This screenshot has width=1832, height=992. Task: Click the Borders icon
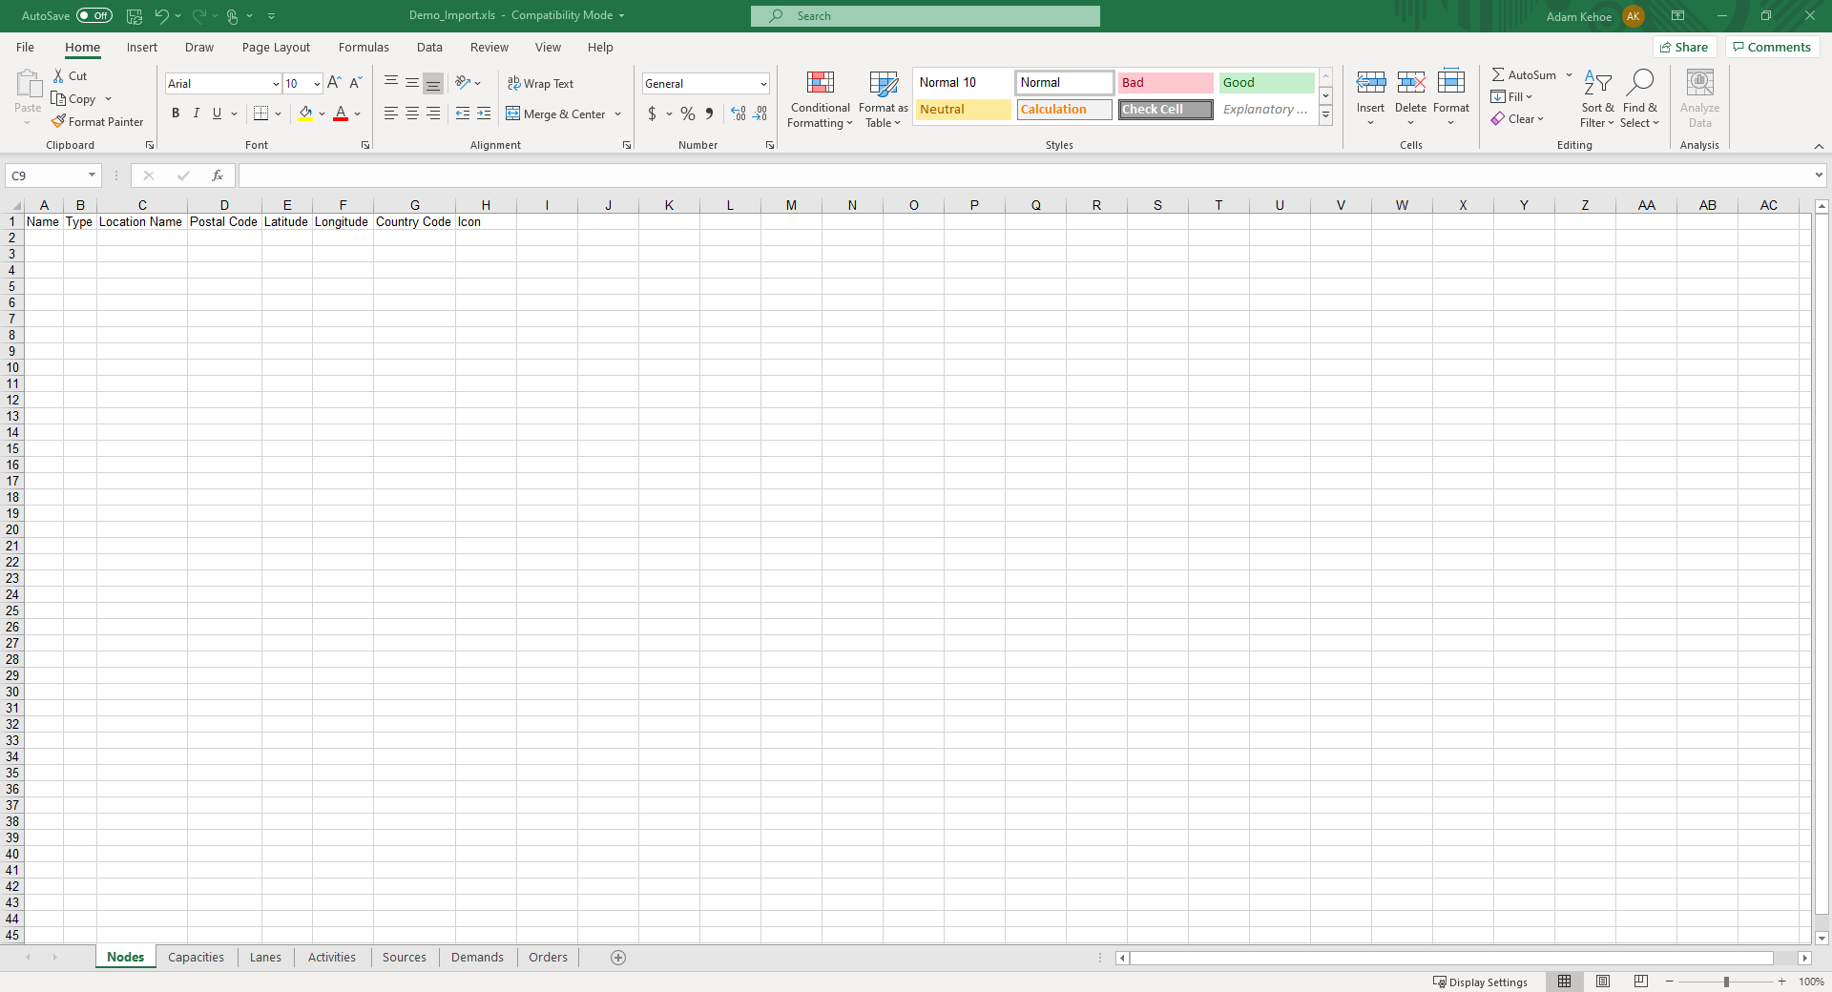coord(260,114)
